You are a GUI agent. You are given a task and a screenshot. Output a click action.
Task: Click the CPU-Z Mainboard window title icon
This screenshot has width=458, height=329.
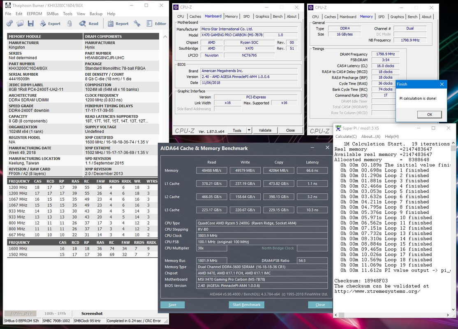pos(176,7)
